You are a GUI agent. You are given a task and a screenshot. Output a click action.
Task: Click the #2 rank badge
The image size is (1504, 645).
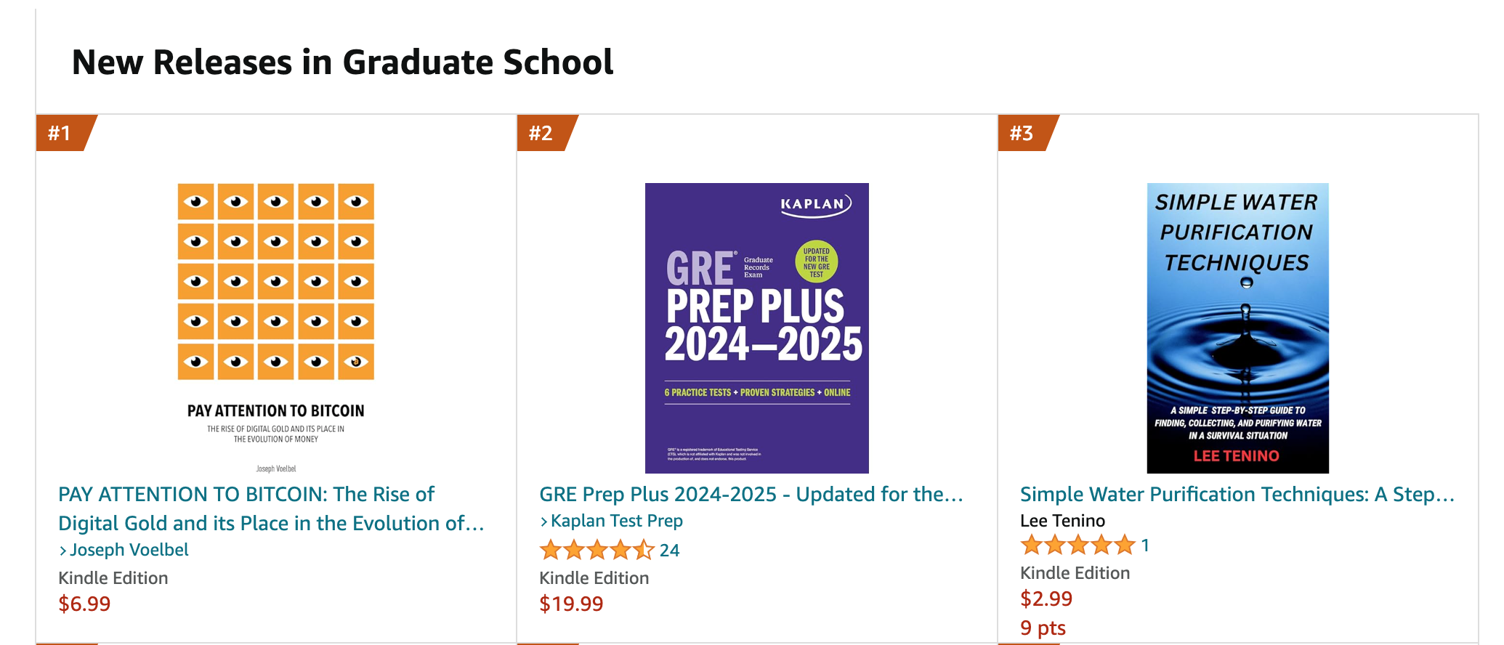[541, 133]
